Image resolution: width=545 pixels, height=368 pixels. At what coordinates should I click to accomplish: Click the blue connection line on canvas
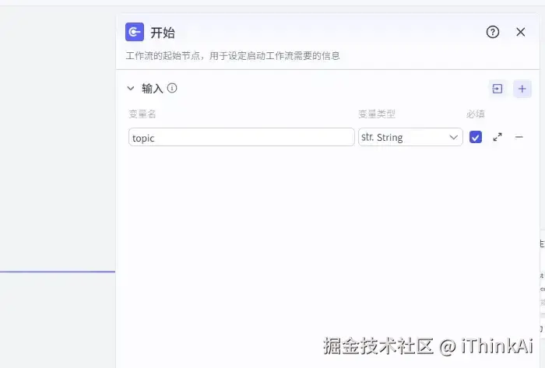tap(58, 272)
